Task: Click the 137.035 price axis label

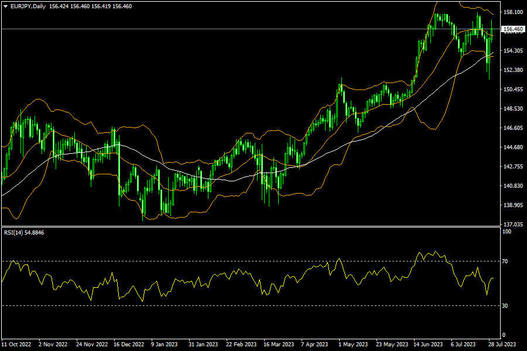Action: coord(513,224)
